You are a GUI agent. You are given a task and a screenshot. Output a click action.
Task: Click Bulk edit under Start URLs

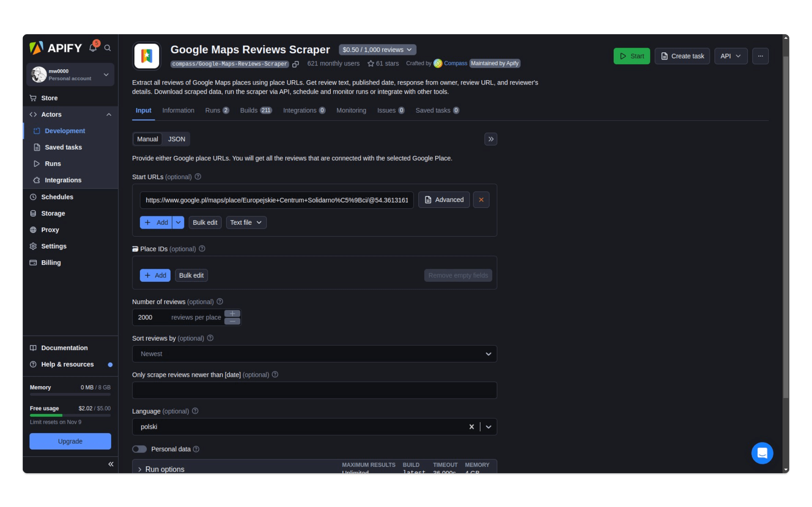pyautogui.click(x=205, y=222)
